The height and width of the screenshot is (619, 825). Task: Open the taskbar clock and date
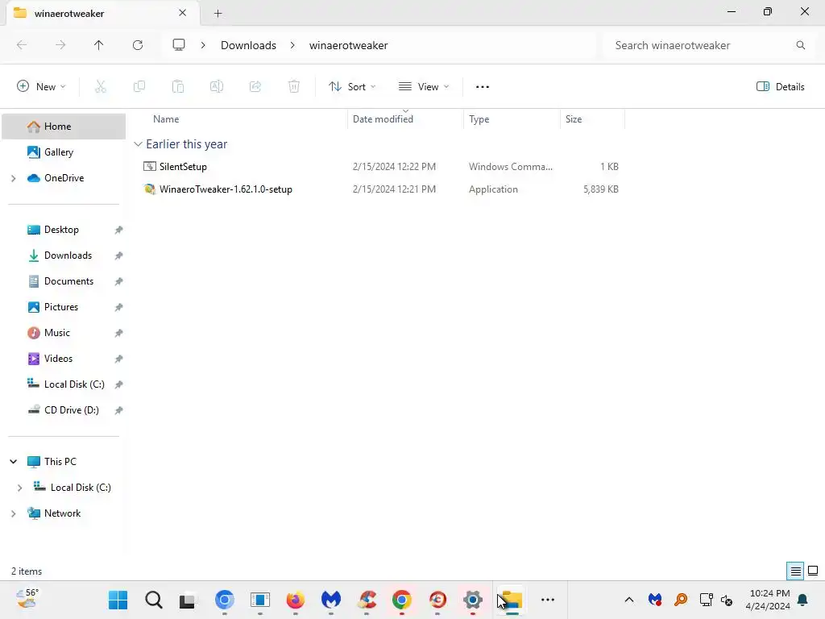click(x=768, y=600)
